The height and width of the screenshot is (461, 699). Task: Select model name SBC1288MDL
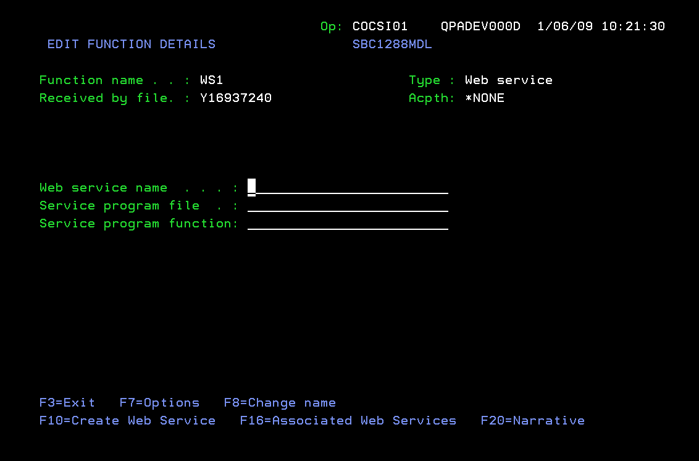[x=392, y=44]
